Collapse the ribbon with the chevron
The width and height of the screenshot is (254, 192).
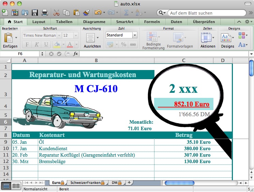tap(239, 22)
